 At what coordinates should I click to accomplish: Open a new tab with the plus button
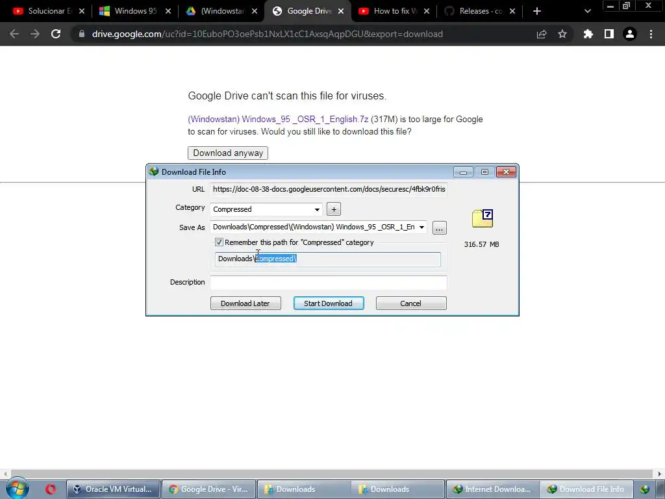click(537, 11)
